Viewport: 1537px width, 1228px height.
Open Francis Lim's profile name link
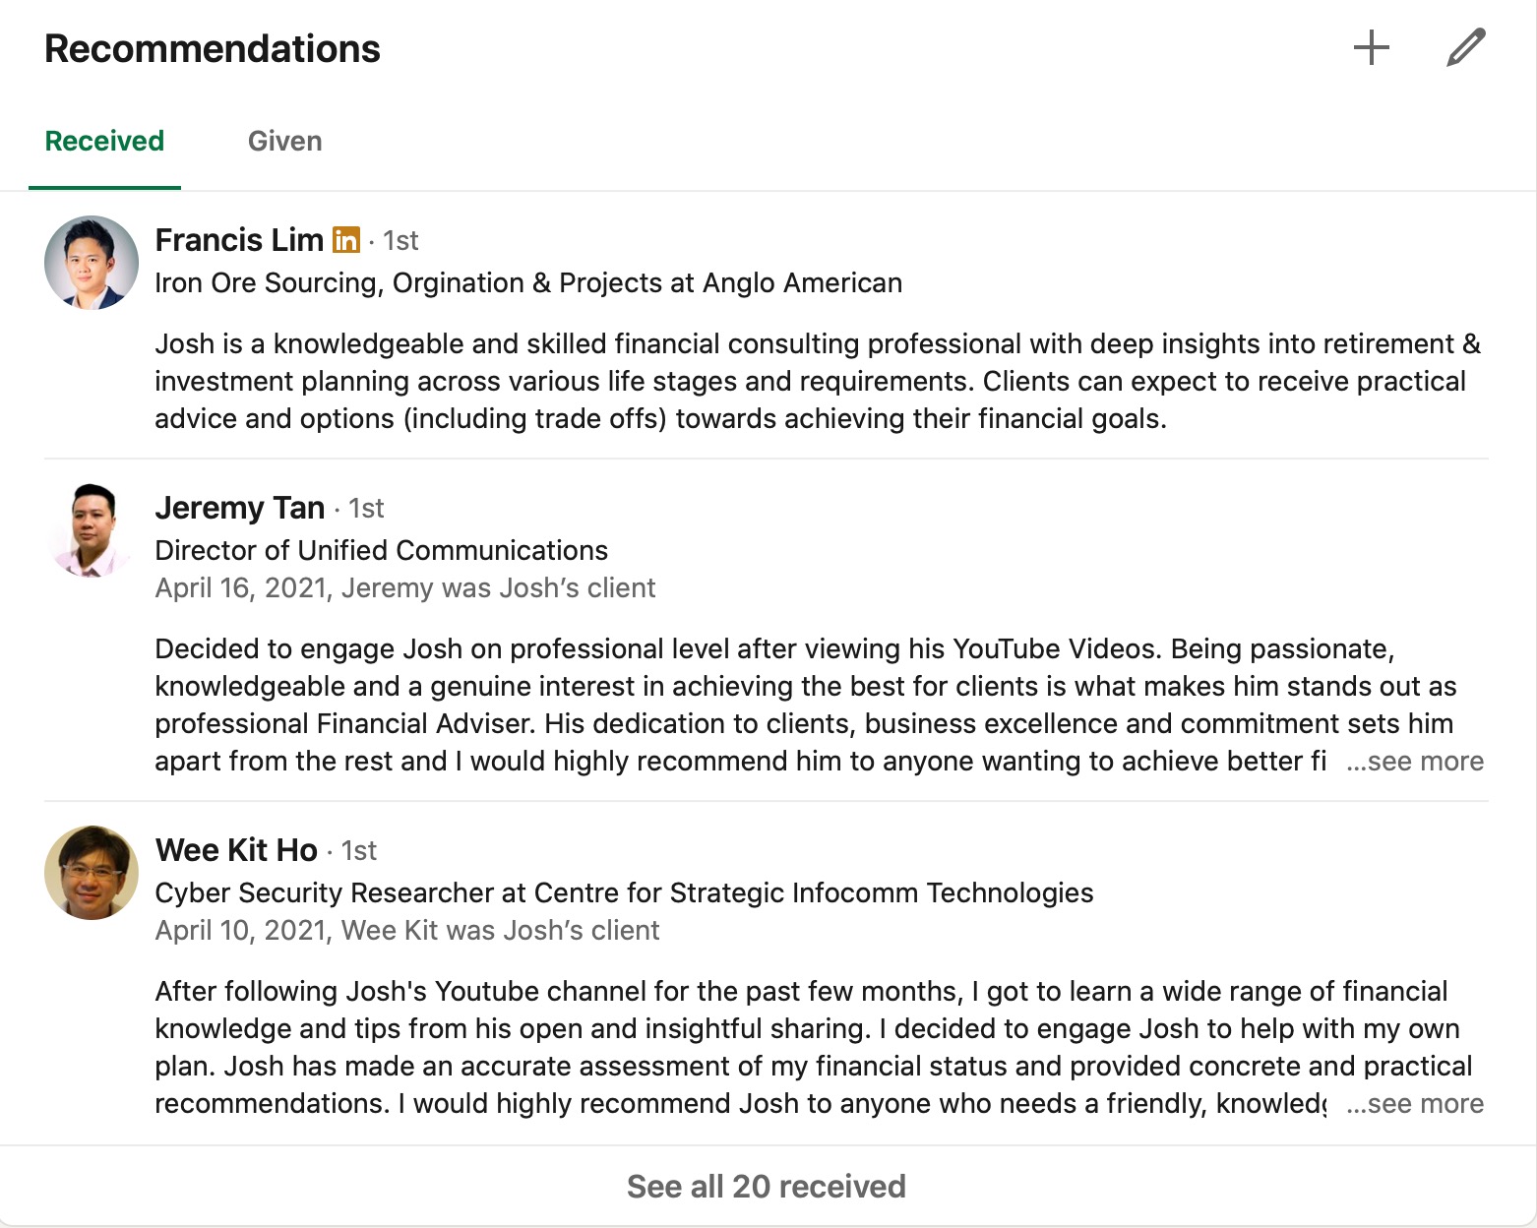[x=239, y=240]
